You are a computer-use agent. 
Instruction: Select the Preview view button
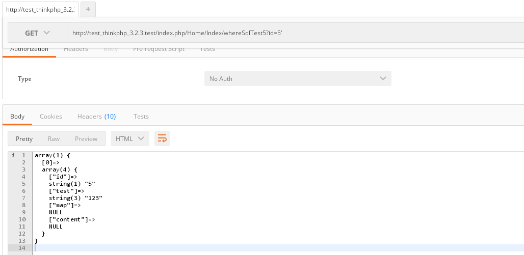coord(86,138)
